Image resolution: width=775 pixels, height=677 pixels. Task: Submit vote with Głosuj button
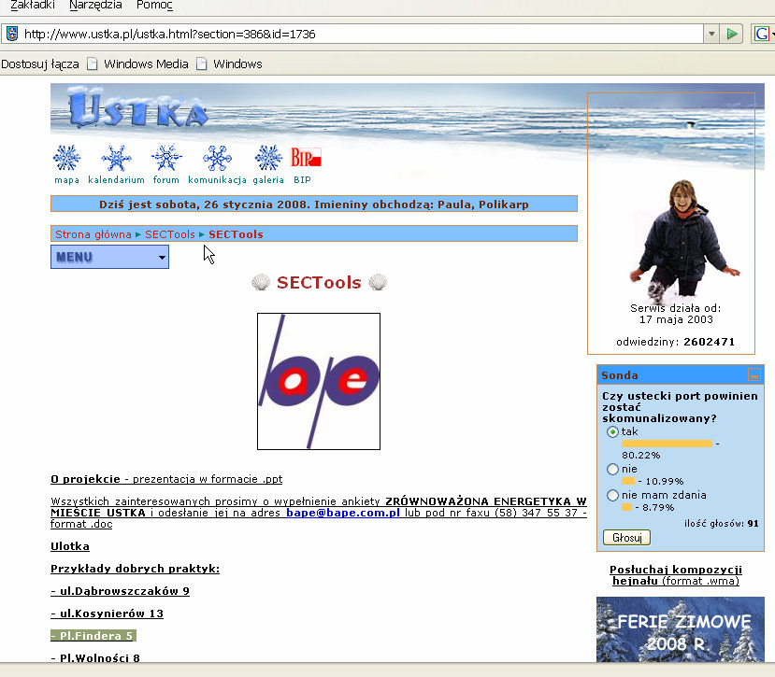(x=626, y=537)
